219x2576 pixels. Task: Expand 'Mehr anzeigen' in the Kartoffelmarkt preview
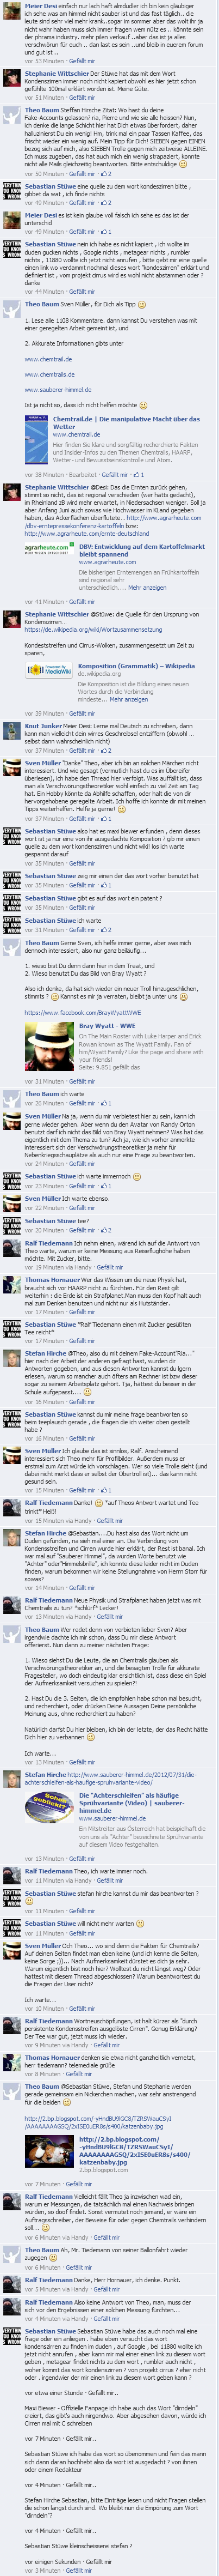pos(147,588)
